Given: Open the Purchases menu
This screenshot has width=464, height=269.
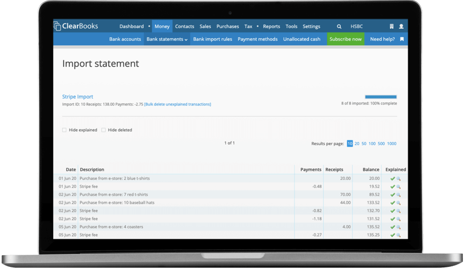Looking at the screenshot, I should (228, 27).
